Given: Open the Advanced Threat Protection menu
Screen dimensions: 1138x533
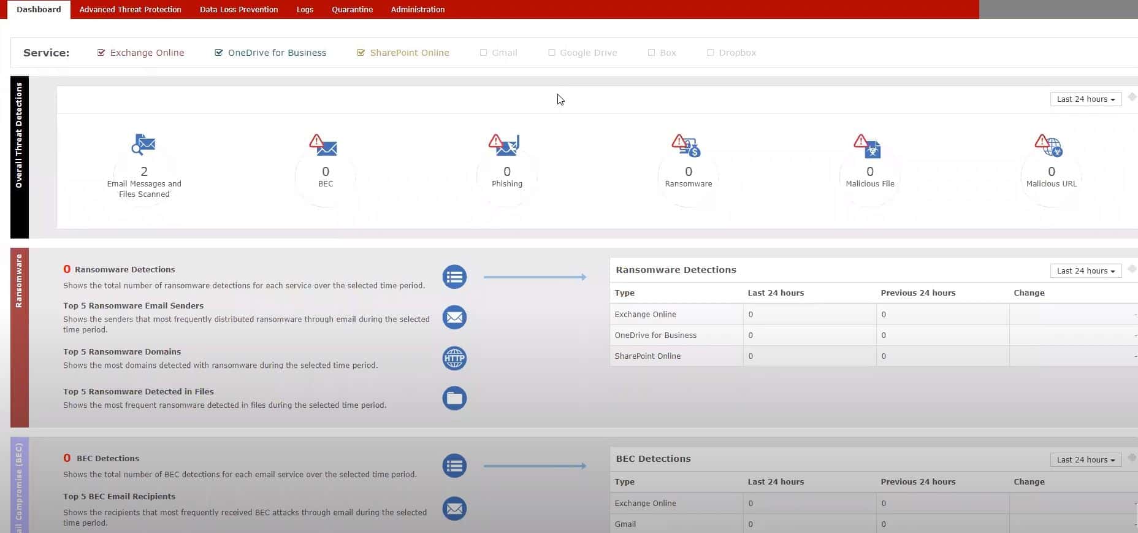Looking at the screenshot, I should point(130,9).
